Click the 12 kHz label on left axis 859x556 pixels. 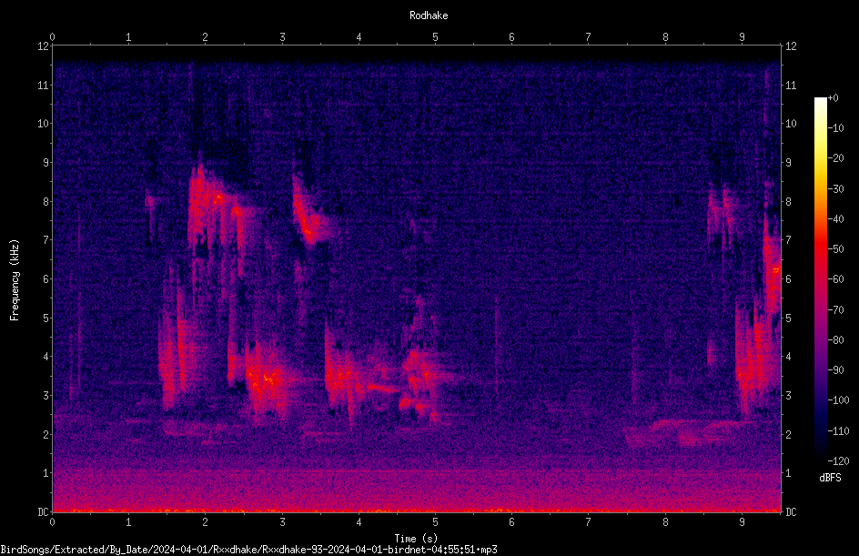[x=44, y=46]
